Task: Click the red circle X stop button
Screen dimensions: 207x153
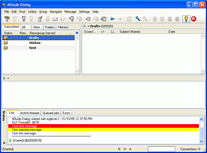Action: point(193,19)
